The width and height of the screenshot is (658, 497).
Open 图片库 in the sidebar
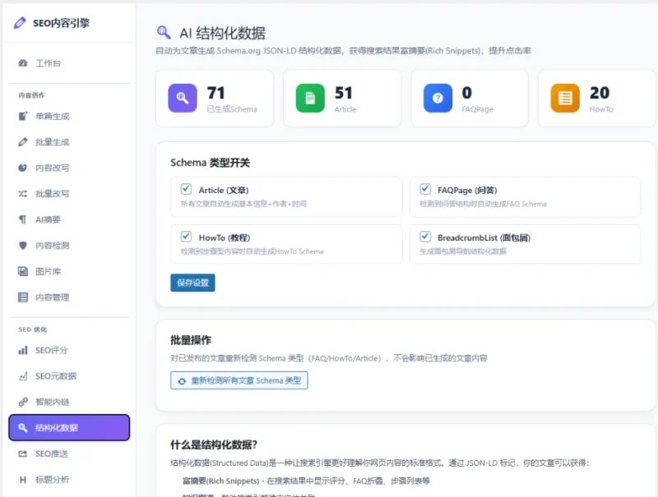tap(69, 271)
